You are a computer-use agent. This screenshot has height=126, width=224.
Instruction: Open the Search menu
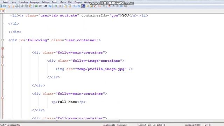coord(6,2)
